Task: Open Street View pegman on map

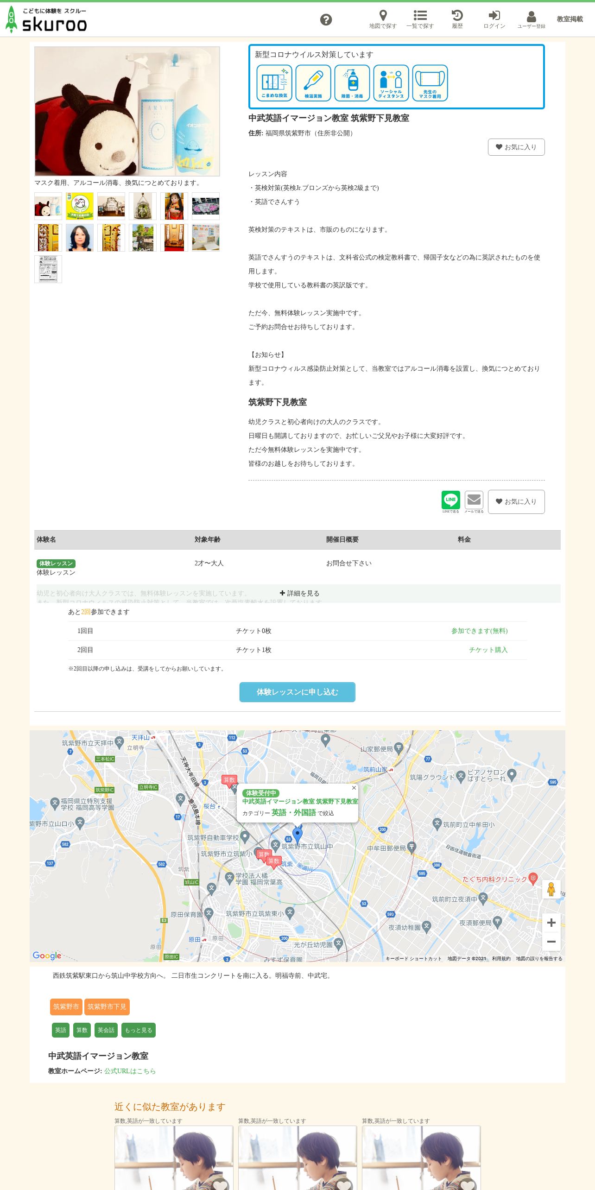Action: click(551, 889)
